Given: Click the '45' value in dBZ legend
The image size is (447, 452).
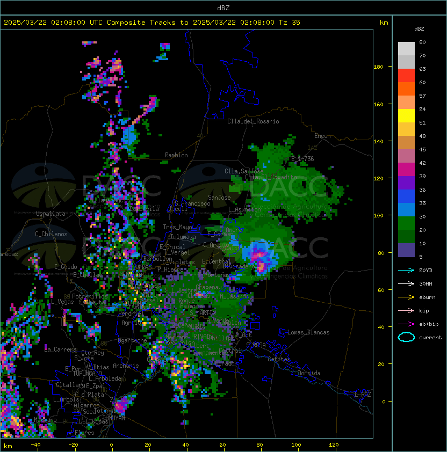Looking at the screenshot, I should point(422,149).
